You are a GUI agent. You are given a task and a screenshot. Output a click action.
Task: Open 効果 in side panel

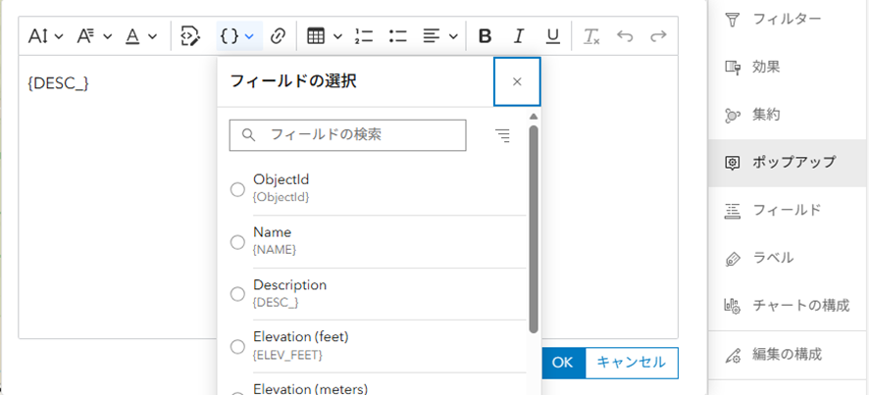[x=787, y=67]
